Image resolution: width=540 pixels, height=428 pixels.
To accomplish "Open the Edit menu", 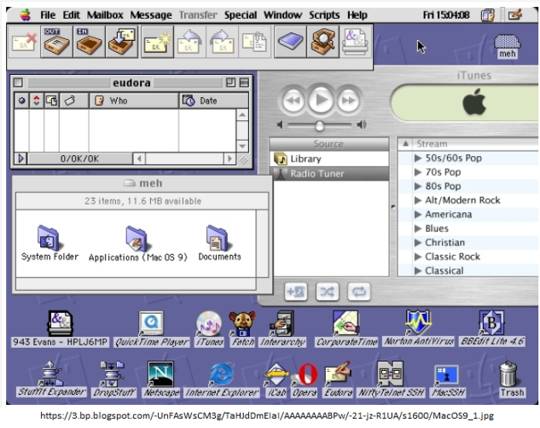I will (x=71, y=15).
